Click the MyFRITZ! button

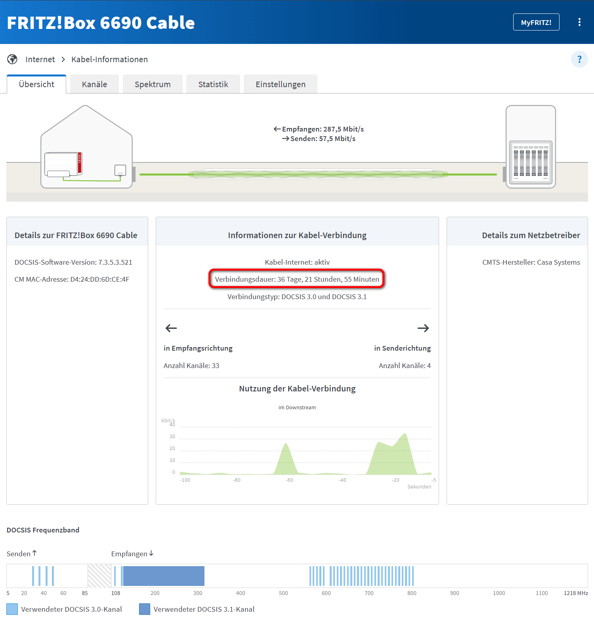(536, 22)
